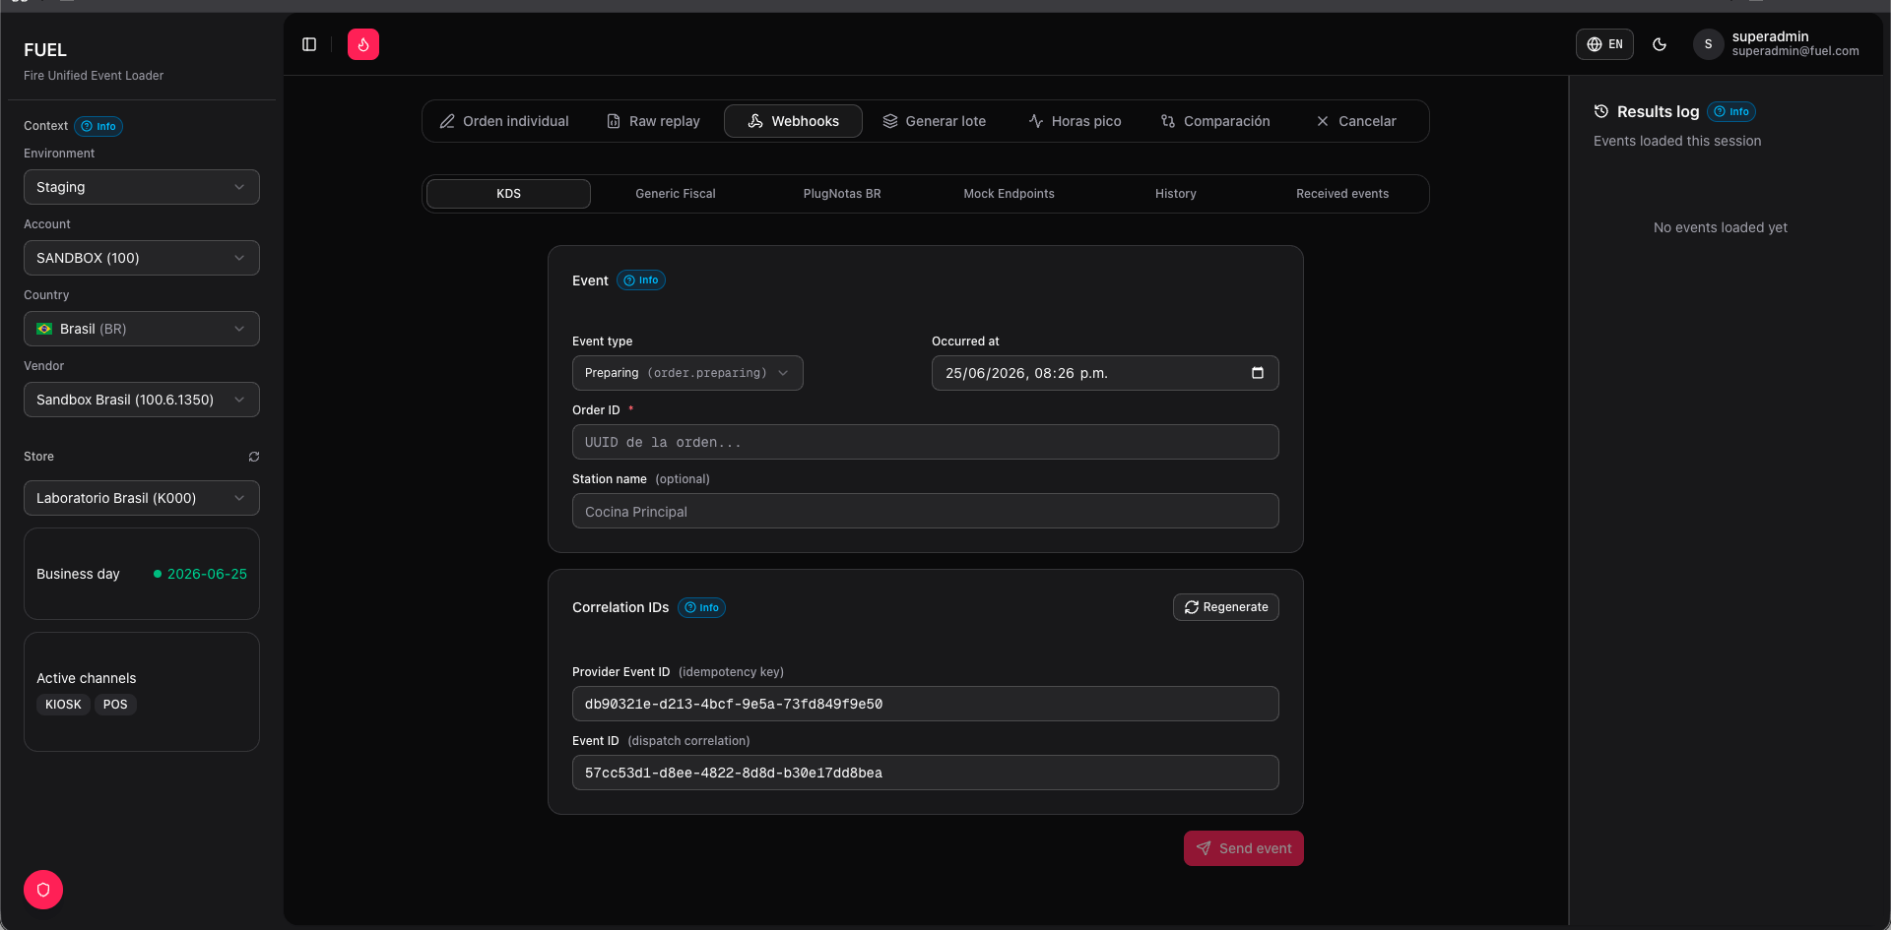Select the Generar lote tab
Viewport: 1891px width, 930px height.
click(935, 121)
